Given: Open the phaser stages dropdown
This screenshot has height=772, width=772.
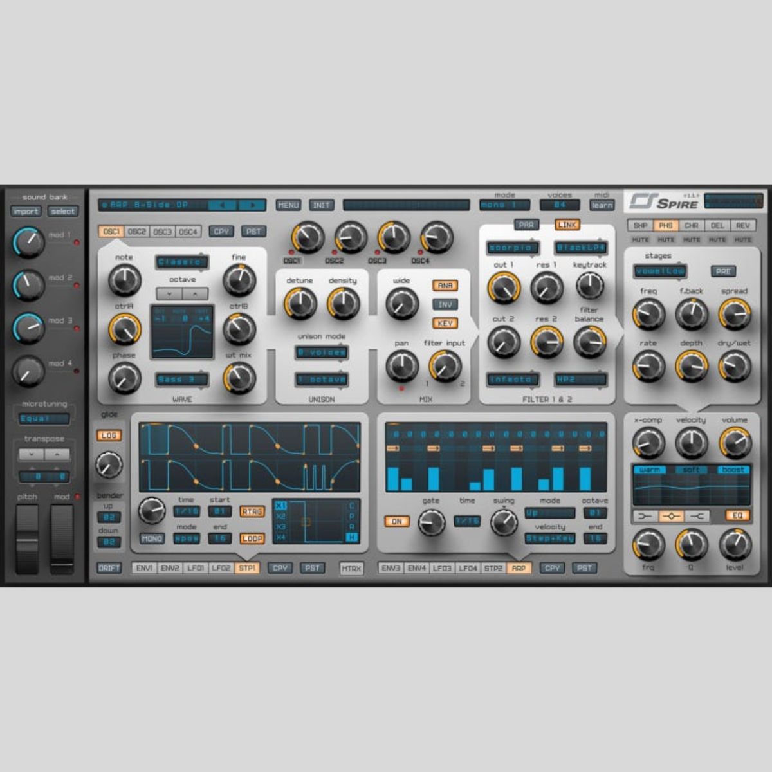Looking at the screenshot, I should pos(660,271).
